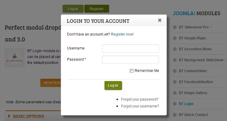Open the BT Quick Contact menu item
Viewport: 227px width, 121px height.
coord(193,115)
